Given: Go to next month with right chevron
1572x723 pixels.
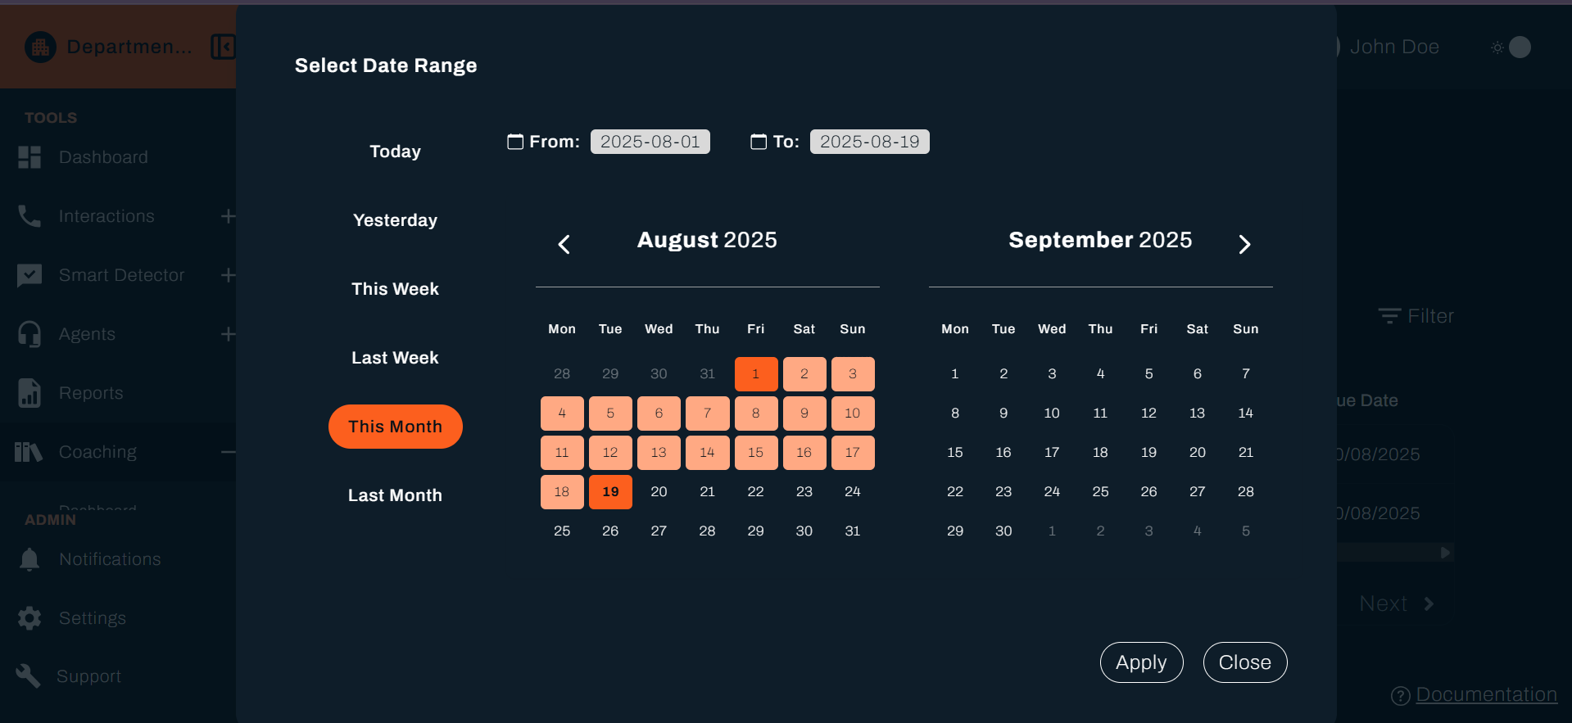Looking at the screenshot, I should 1244,244.
